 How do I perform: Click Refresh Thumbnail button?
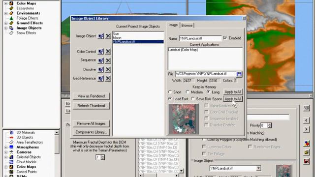coord(91,106)
